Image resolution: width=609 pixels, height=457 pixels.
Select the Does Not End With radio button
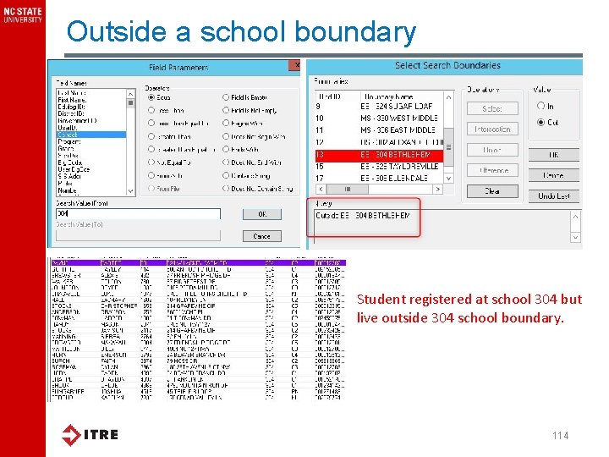click(x=226, y=162)
